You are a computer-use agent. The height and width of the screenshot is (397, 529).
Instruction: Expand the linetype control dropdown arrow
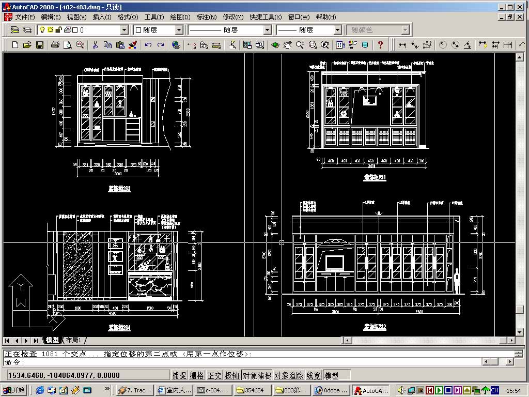pyautogui.click(x=268, y=30)
